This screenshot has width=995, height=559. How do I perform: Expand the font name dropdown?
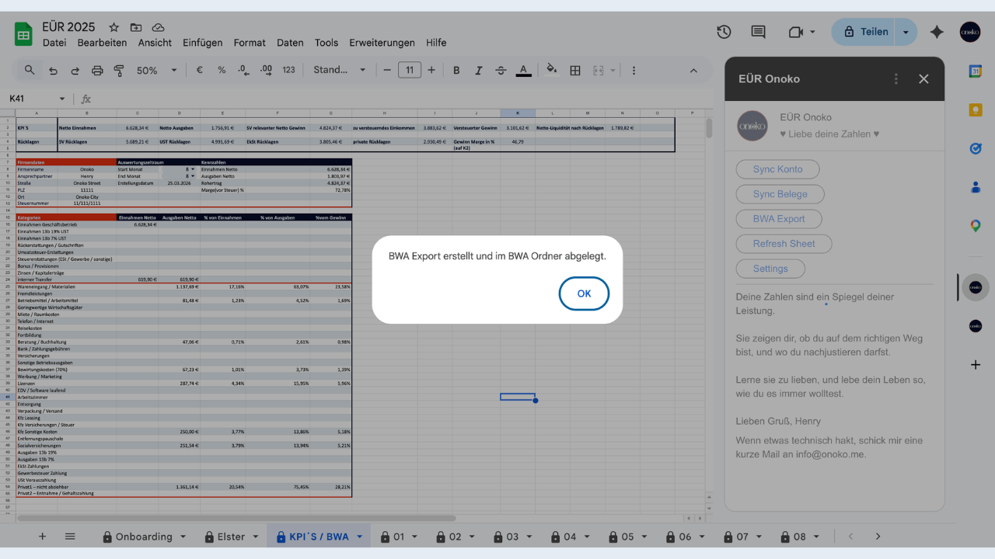339,70
